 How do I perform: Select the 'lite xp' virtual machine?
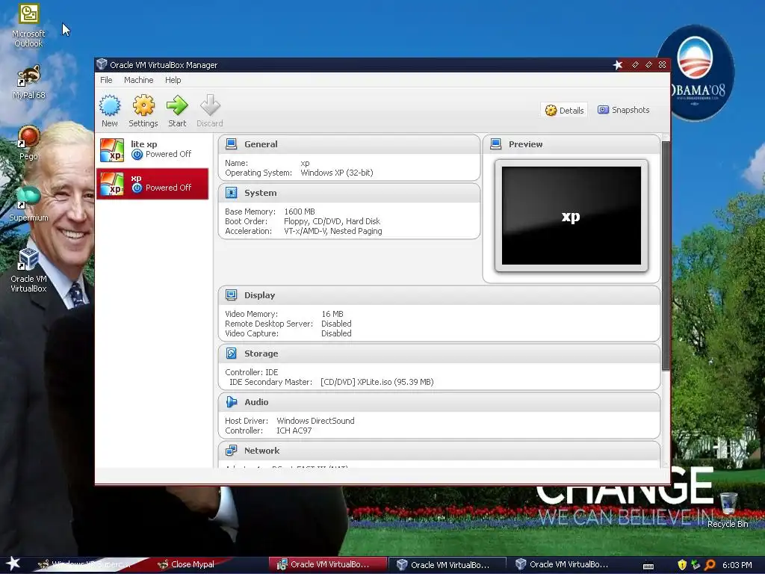(152, 149)
